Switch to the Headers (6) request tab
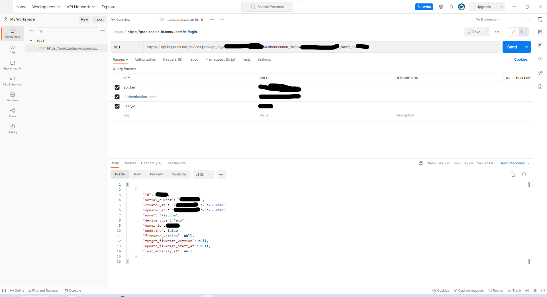The image size is (547, 297). pos(173,60)
